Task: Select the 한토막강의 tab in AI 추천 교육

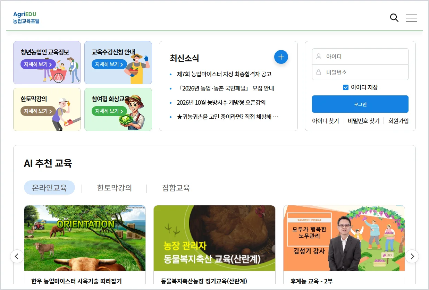Action: coord(114,188)
